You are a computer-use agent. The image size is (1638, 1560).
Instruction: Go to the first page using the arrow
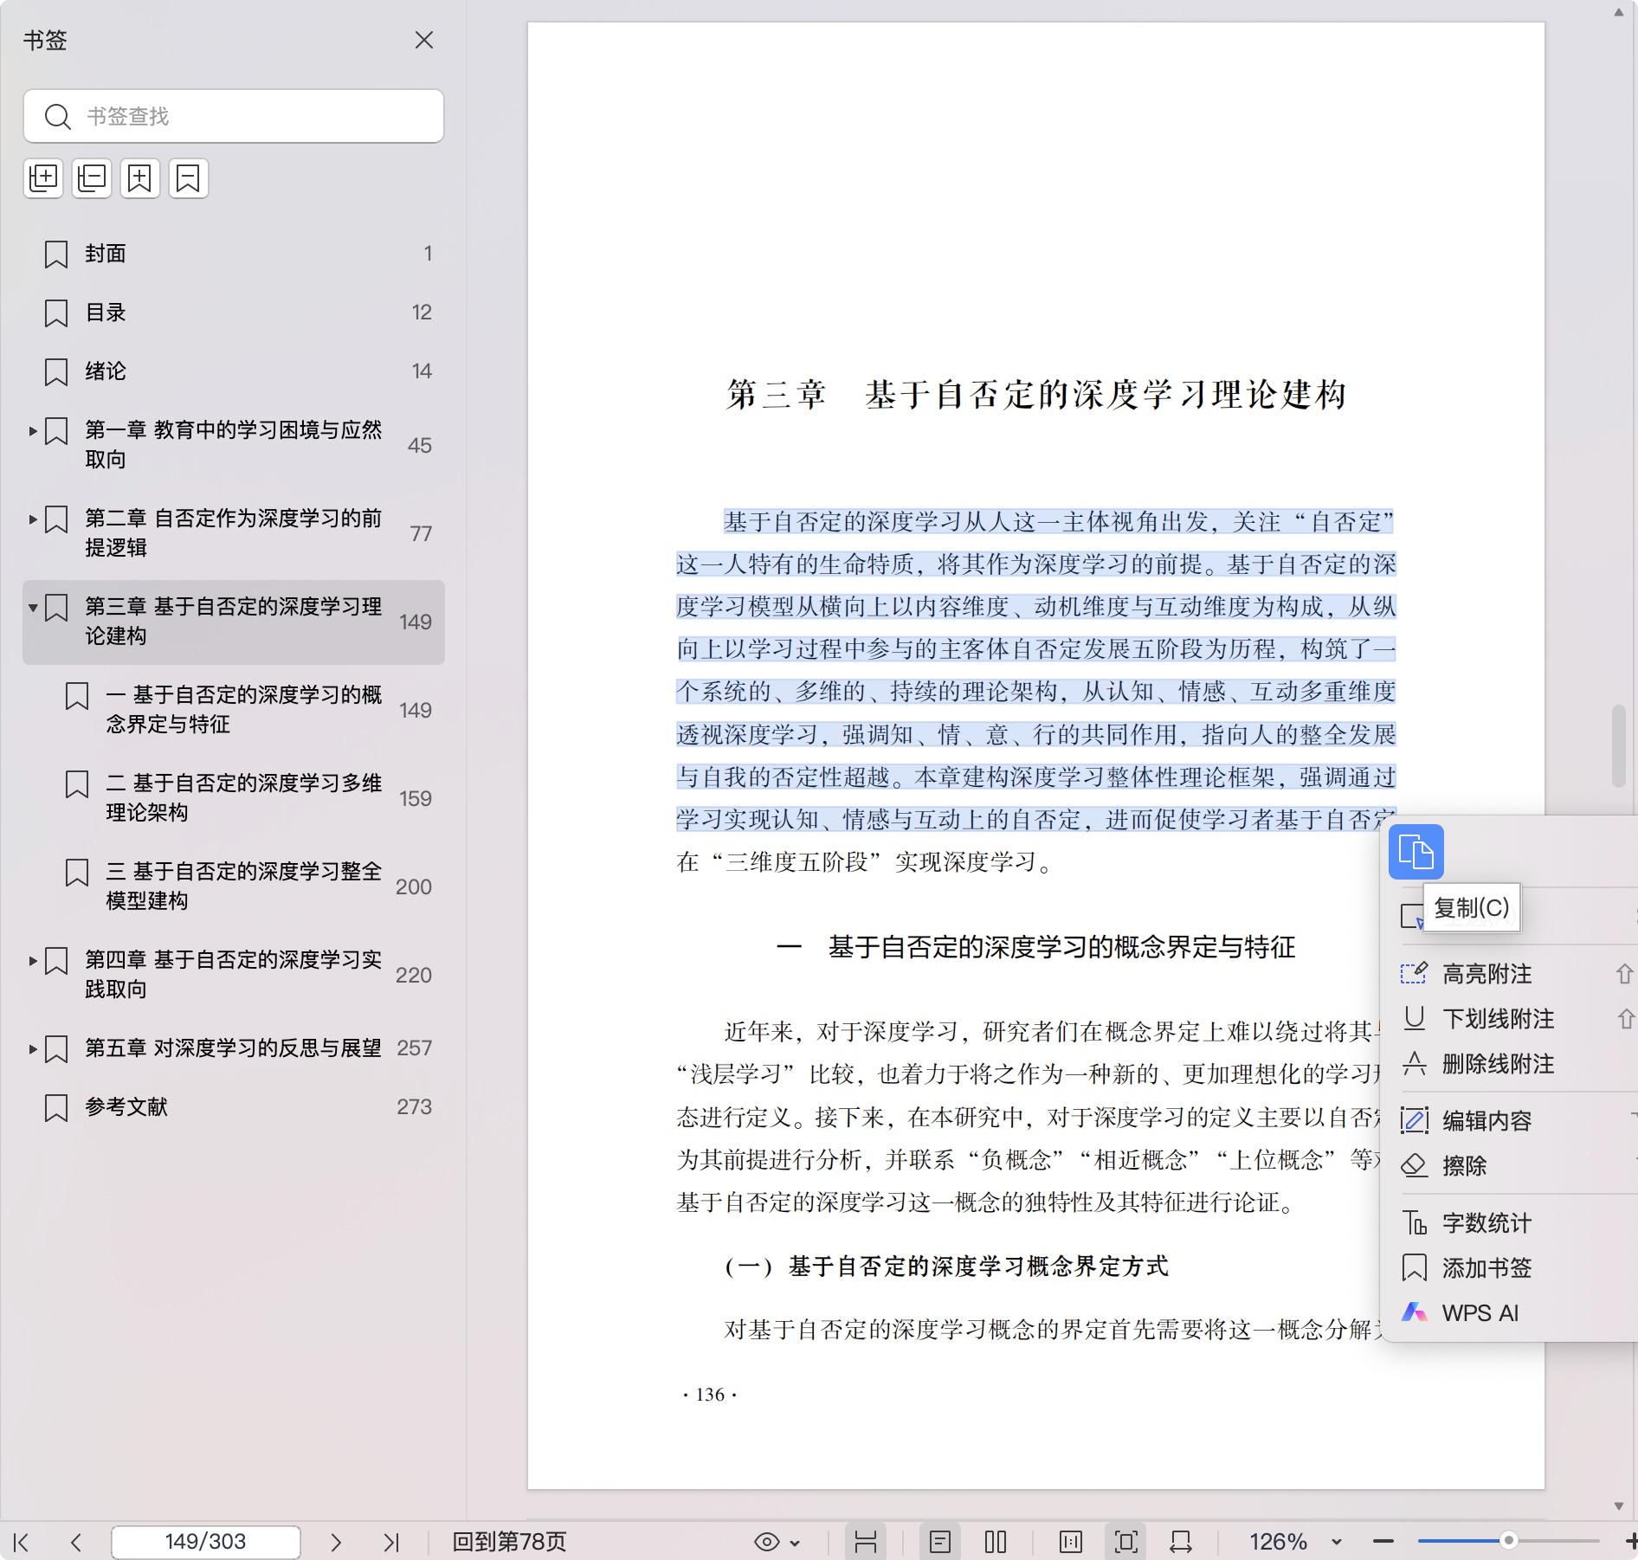22,1542
